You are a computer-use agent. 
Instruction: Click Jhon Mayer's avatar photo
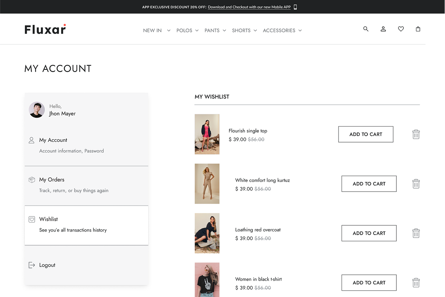click(37, 110)
